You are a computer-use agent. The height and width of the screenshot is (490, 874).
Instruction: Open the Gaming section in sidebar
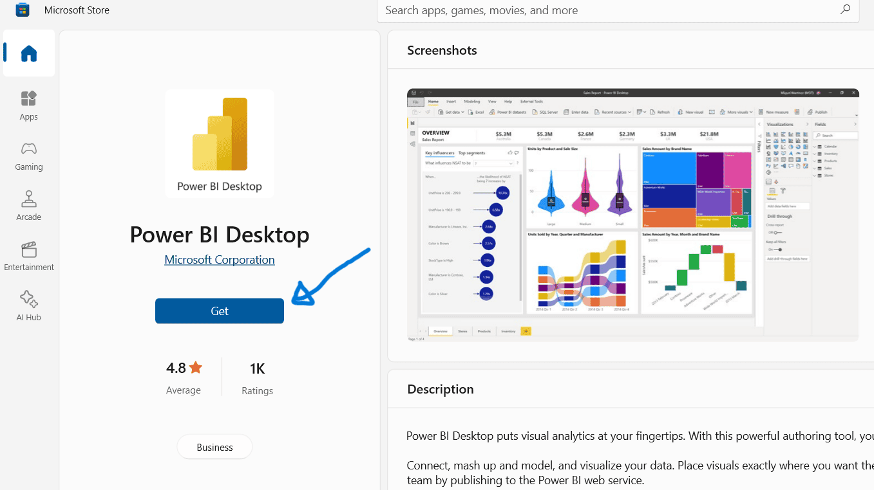pos(29,156)
